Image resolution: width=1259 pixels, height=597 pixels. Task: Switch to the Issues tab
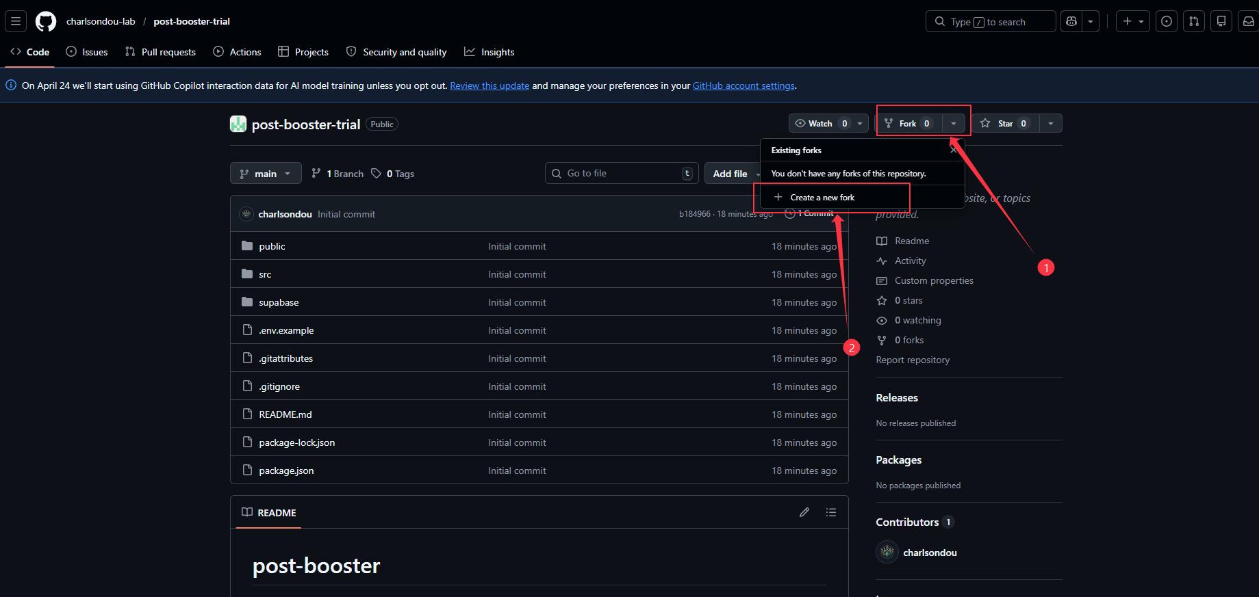click(x=87, y=52)
